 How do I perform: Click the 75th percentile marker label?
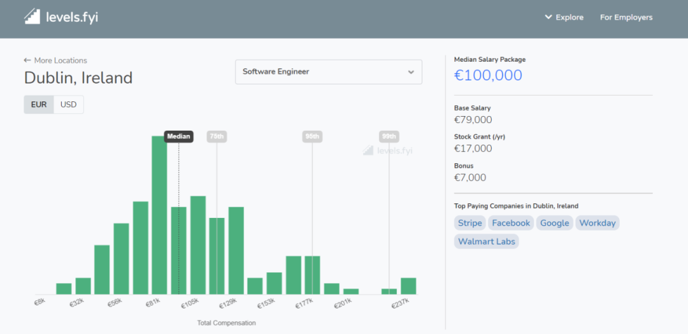[x=217, y=136]
